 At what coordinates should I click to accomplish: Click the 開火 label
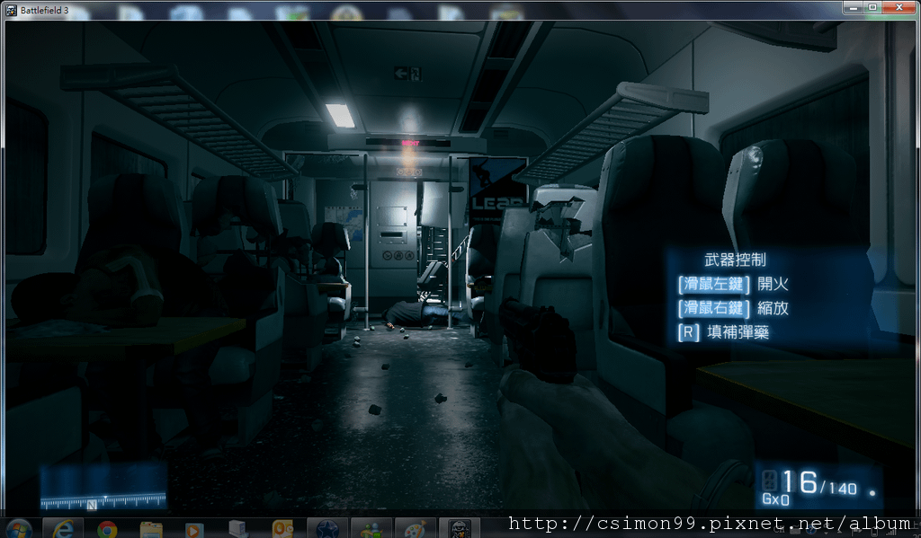(773, 284)
